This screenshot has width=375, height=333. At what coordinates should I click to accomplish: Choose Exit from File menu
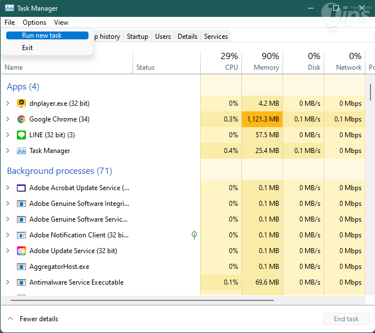pyautogui.click(x=47, y=48)
